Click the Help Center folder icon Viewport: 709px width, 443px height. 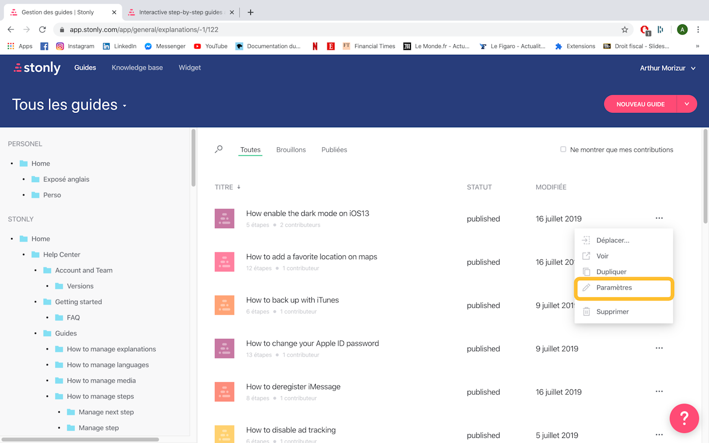(x=35, y=255)
